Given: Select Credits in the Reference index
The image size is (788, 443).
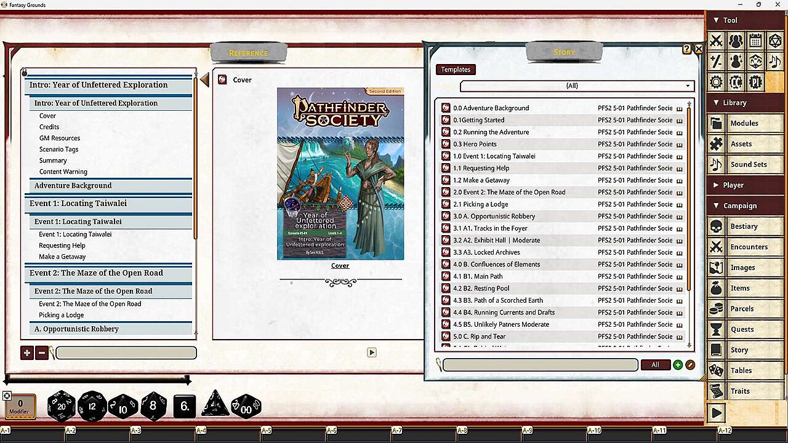Looking at the screenshot, I should pyautogui.click(x=49, y=127).
